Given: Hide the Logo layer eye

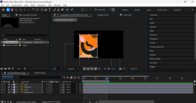Looking at the screenshot, I should point(2,85).
